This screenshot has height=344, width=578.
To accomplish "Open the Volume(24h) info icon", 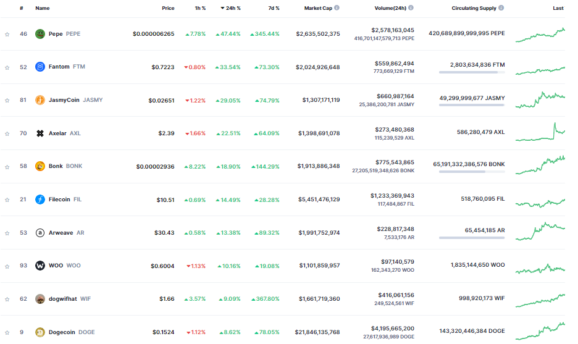I will 411,8.
